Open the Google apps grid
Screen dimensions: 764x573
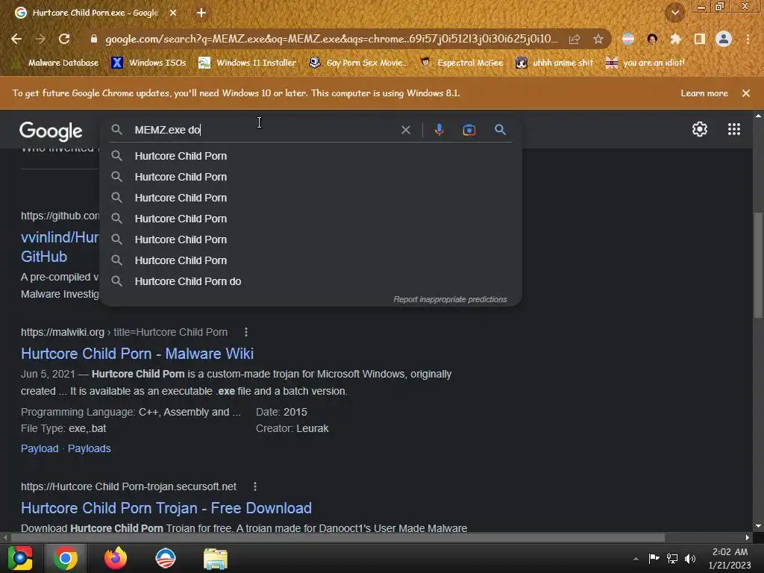tap(734, 129)
